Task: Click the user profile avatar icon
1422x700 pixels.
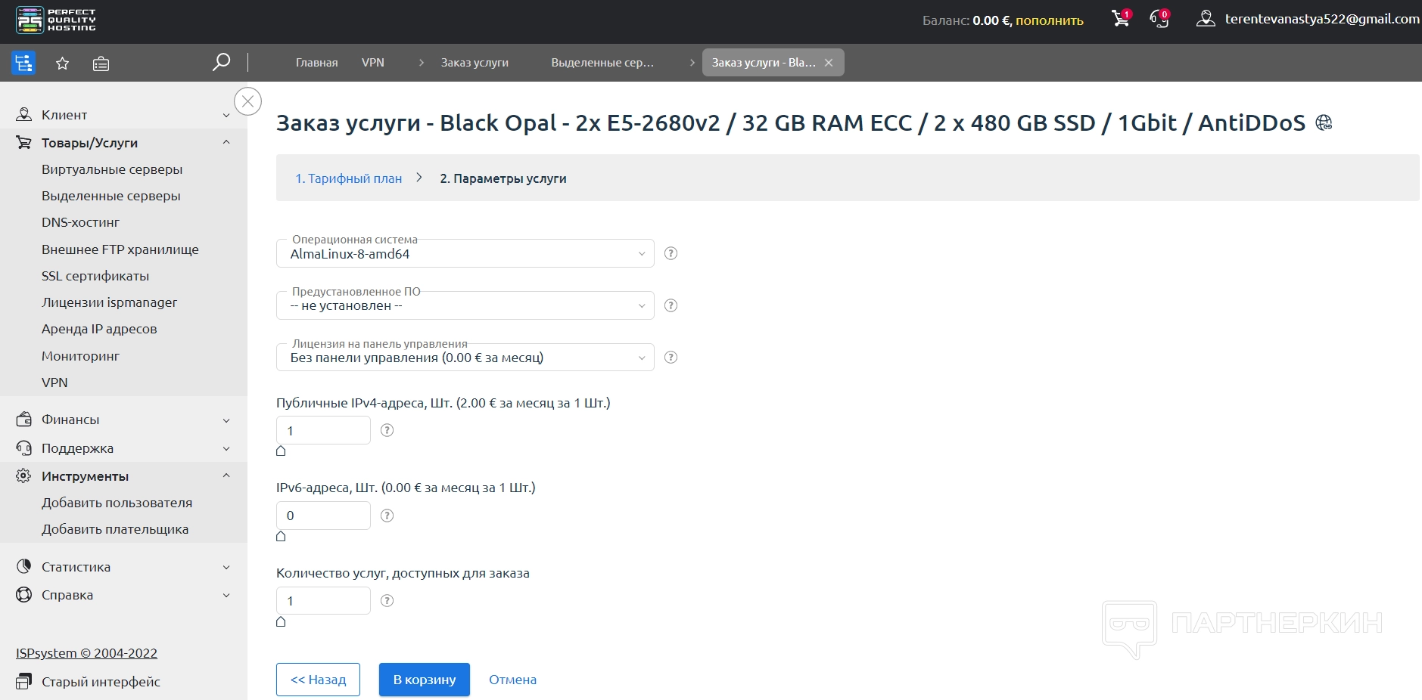Action: pos(1206,19)
